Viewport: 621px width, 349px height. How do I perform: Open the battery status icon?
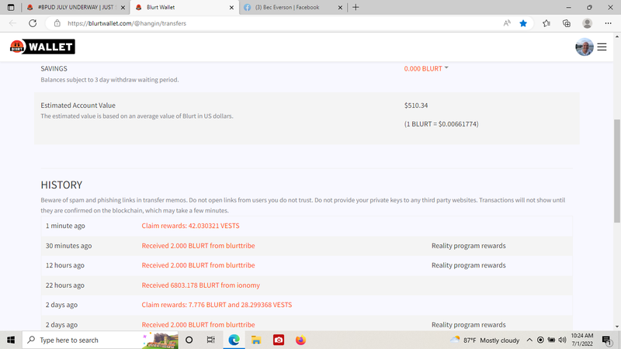pos(551,340)
